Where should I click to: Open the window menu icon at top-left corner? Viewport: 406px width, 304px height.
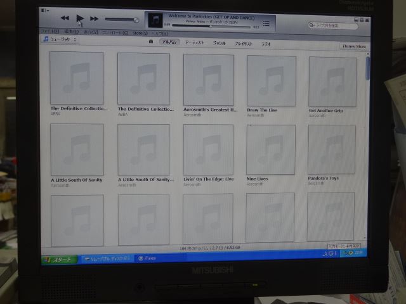click(44, 10)
